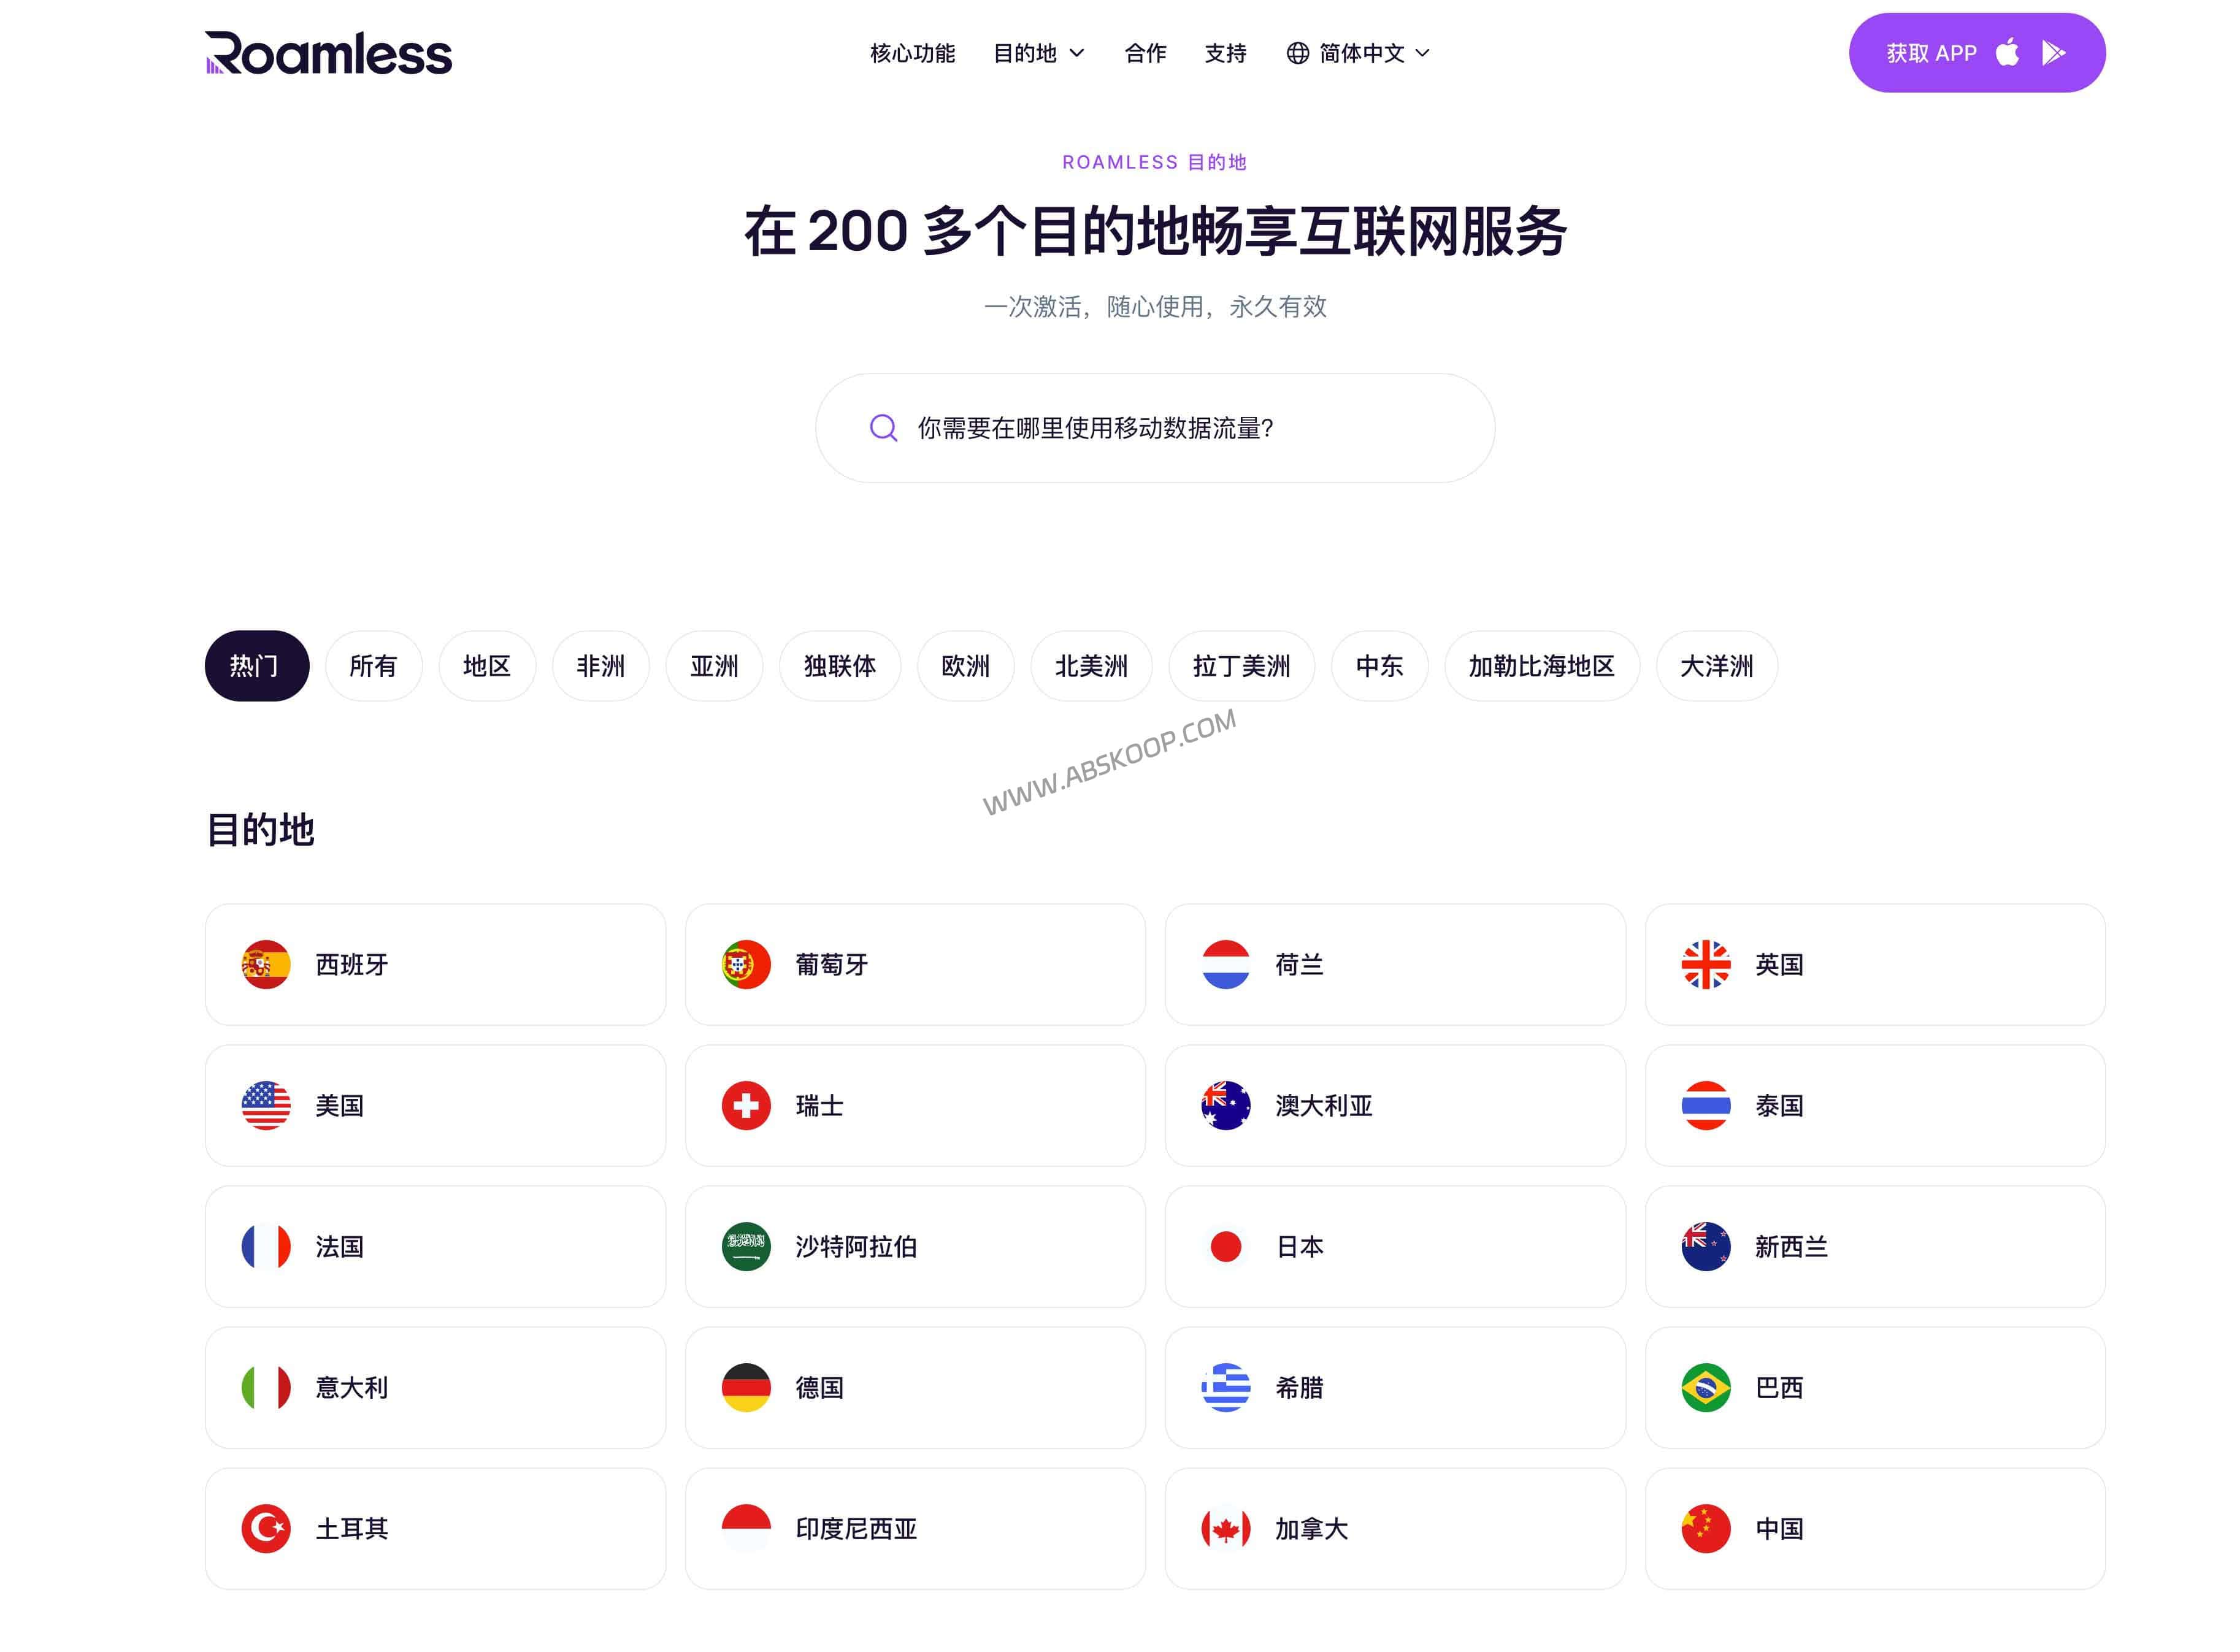This screenshot has width=2240, height=1652.
Task: Enable the 欧洲 region filter
Action: [965, 666]
